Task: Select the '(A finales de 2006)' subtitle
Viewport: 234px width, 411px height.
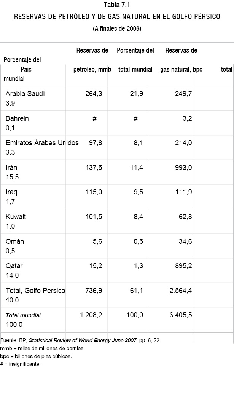Action: point(117,29)
